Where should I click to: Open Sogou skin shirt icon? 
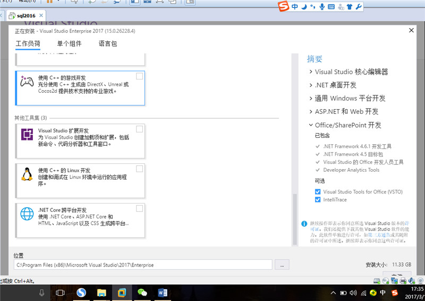coord(350,7)
